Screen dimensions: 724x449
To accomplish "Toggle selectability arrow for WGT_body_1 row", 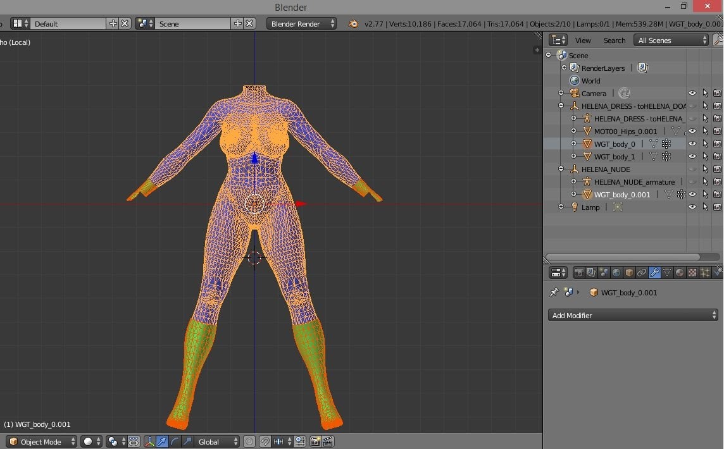I will pos(705,156).
